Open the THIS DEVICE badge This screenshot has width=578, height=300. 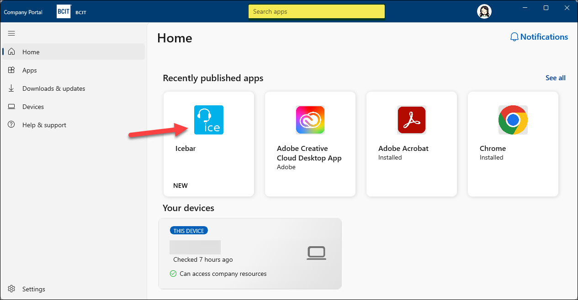(x=189, y=230)
